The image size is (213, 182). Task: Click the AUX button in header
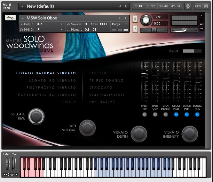(x=198, y=6)
